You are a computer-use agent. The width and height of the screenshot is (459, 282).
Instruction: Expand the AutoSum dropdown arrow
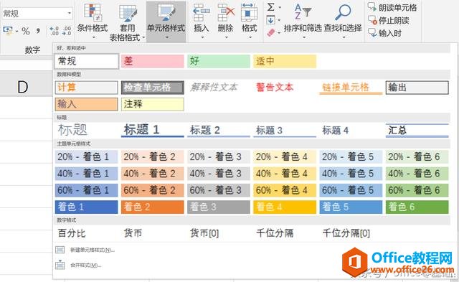(280, 7)
